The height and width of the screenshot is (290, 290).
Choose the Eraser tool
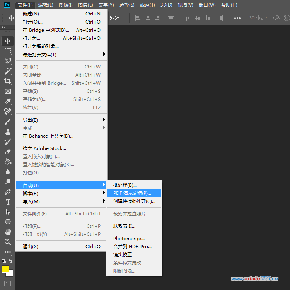[x=8, y=152]
